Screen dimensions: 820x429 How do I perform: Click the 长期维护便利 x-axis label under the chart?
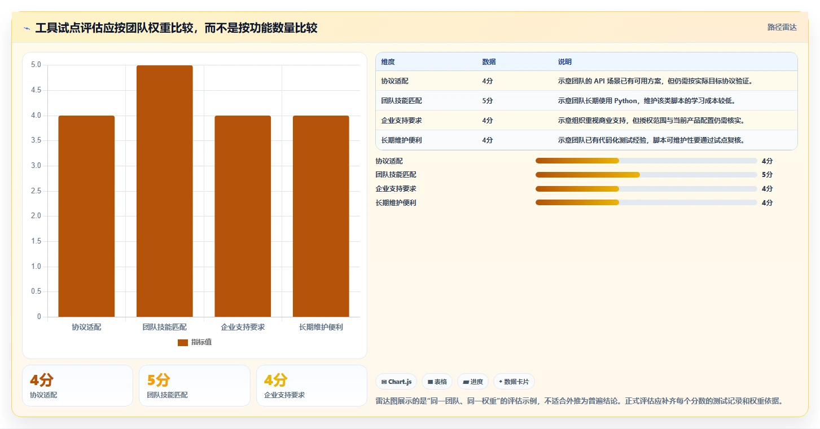tap(321, 327)
